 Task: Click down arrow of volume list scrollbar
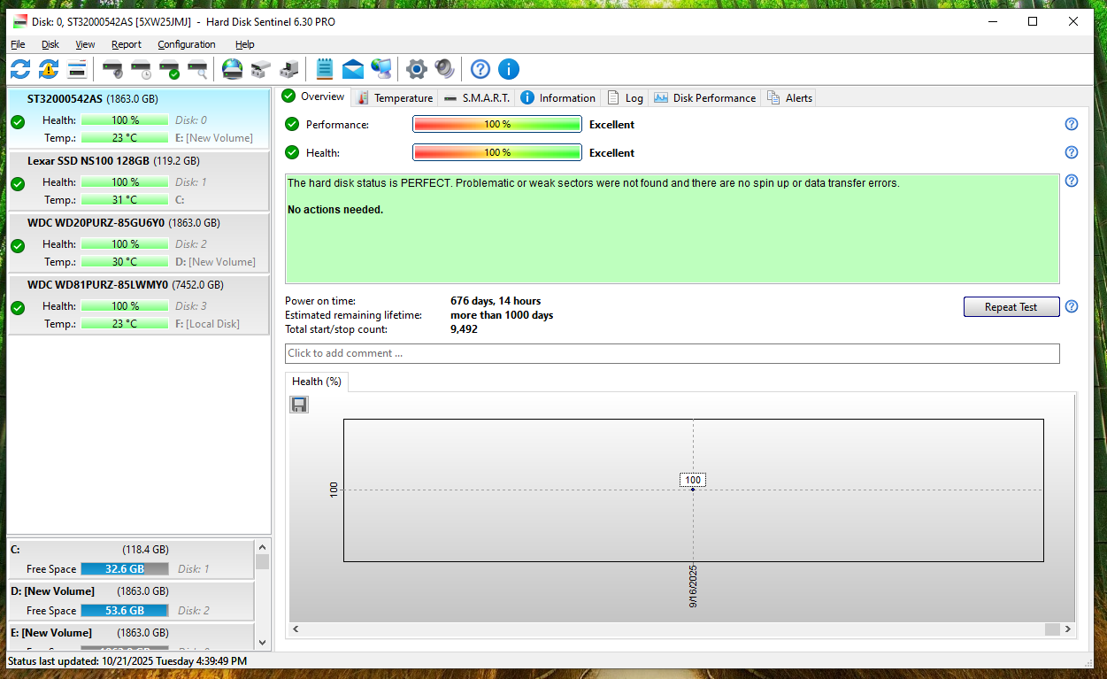coord(262,642)
